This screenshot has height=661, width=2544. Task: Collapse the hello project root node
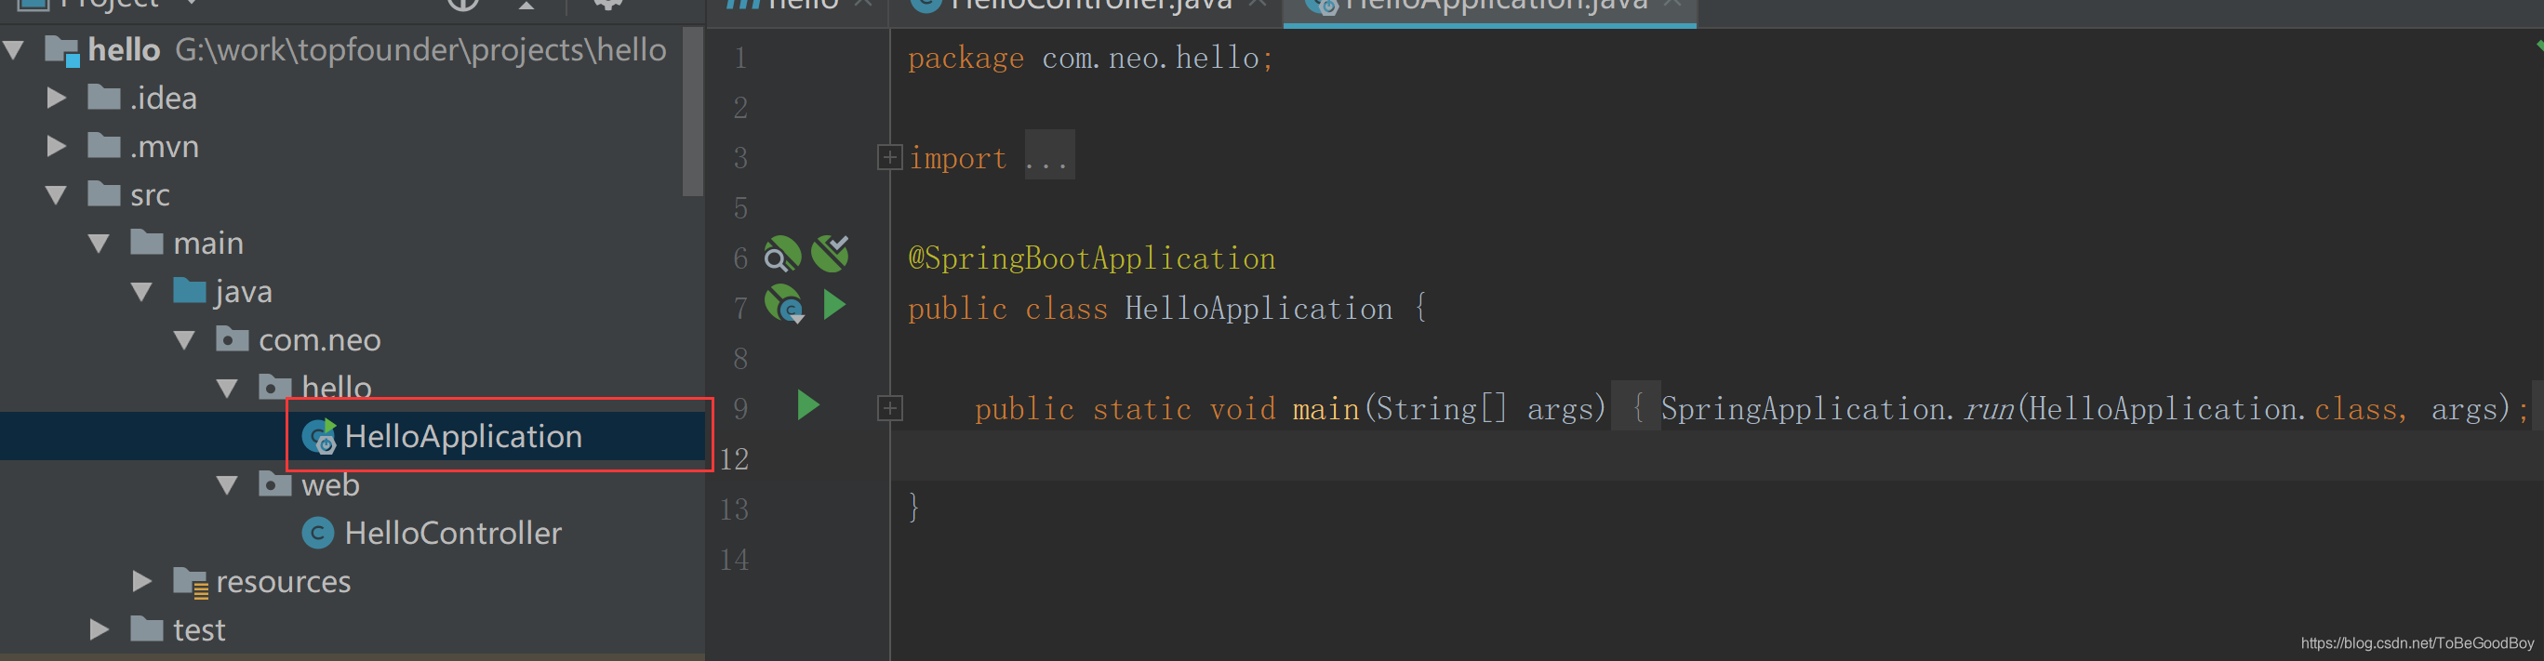pos(14,49)
